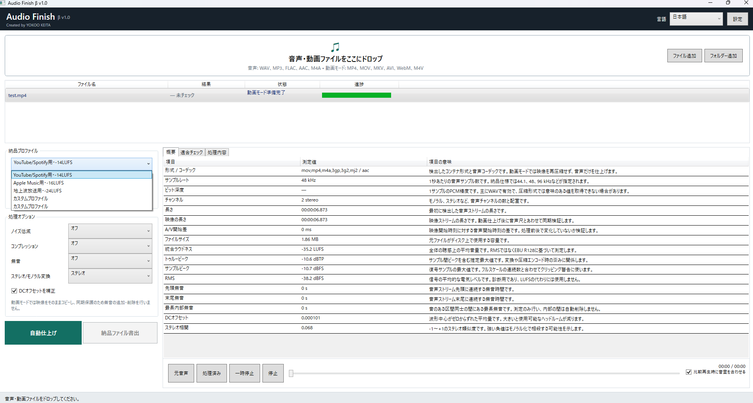Click the ステレオ相関 row label

pos(176,328)
